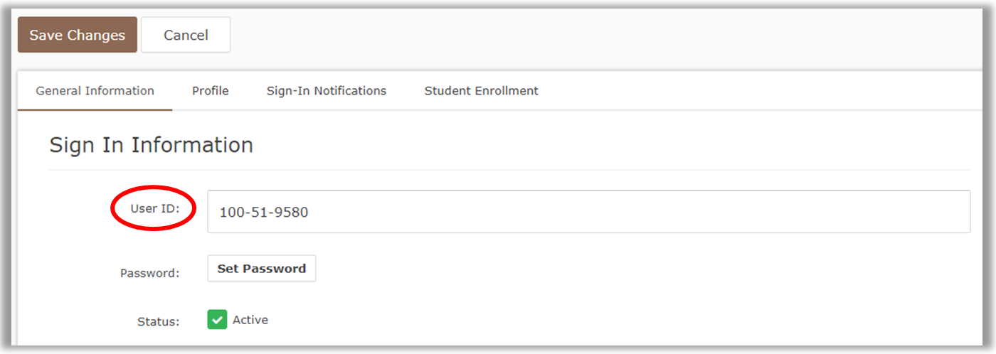The image size is (996, 354).
Task: Toggle the green Active status checkbox
Action: tap(217, 320)
